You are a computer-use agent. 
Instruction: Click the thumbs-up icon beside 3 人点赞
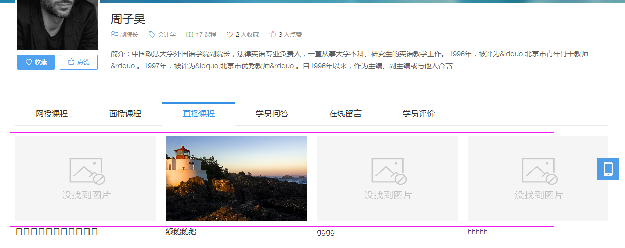coord(273,35)
